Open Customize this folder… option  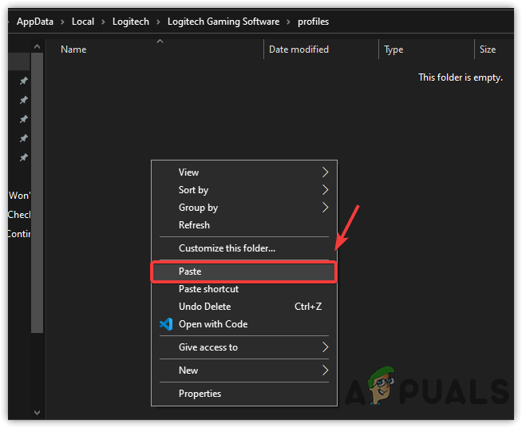pos(244,248)
